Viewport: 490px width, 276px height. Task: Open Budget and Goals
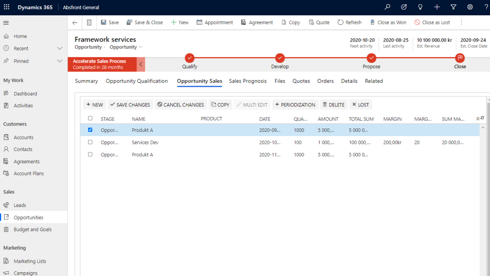pos(34,230)
